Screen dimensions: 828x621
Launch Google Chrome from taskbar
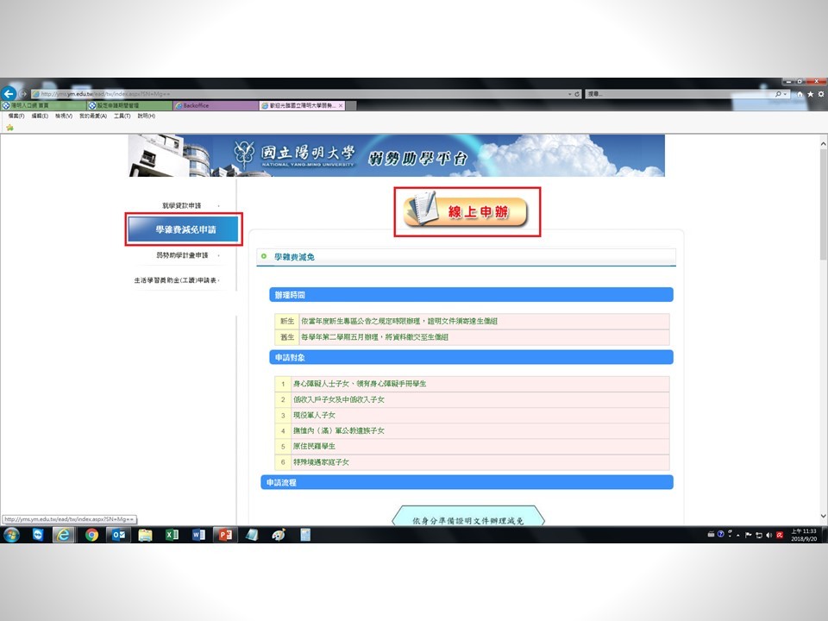point(91,535)
